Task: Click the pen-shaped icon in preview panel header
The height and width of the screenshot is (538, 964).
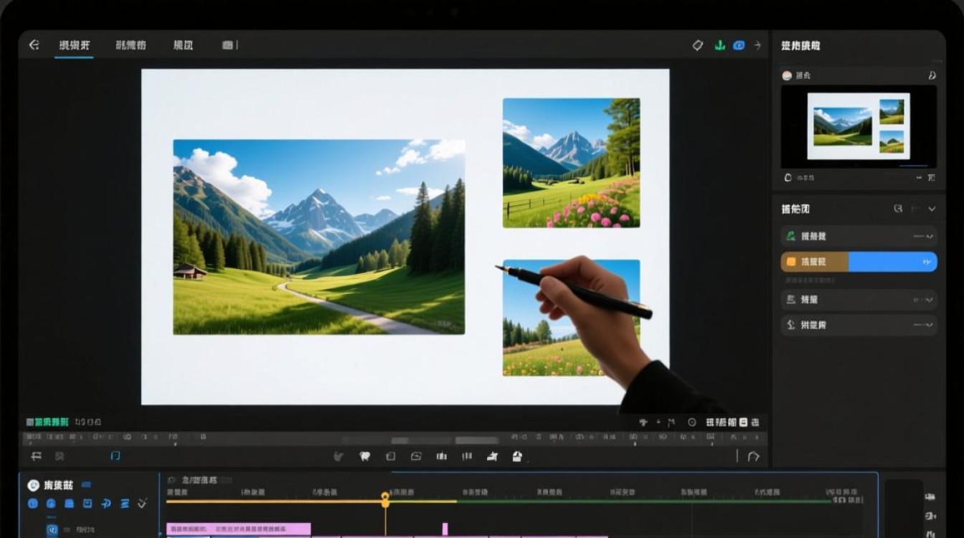Action: click(x=932, y=75)
